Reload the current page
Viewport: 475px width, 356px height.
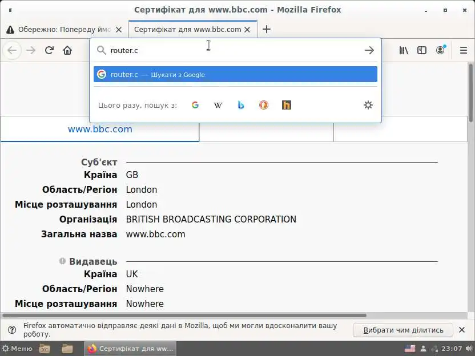click(49, 50)
